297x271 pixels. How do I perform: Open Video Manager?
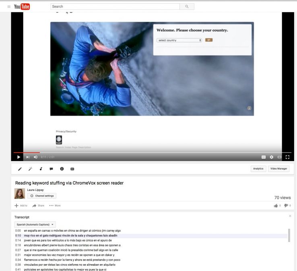(278, 169)
